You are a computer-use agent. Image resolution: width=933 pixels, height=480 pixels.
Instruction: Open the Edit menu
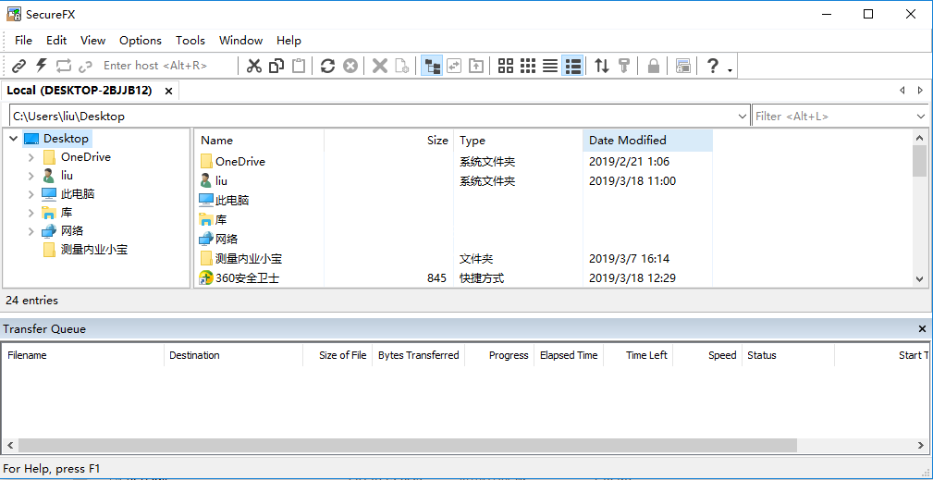tap(56, 41)
